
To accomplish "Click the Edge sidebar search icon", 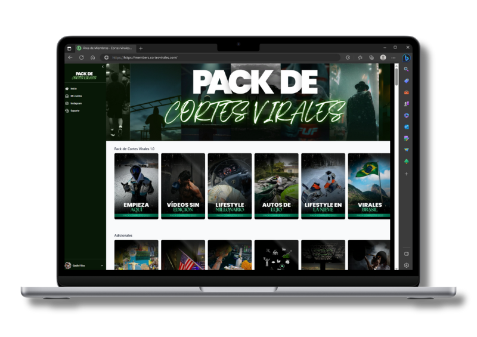I will [406, 69].
